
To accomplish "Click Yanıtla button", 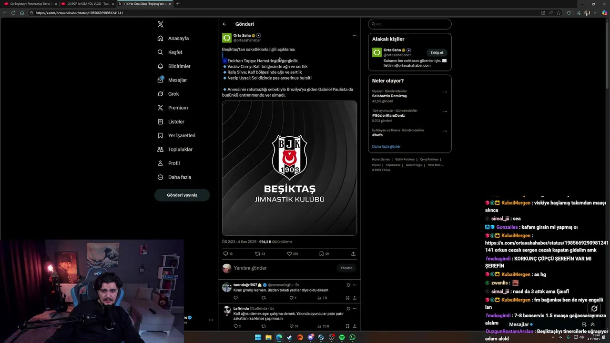I will [346, 268].
